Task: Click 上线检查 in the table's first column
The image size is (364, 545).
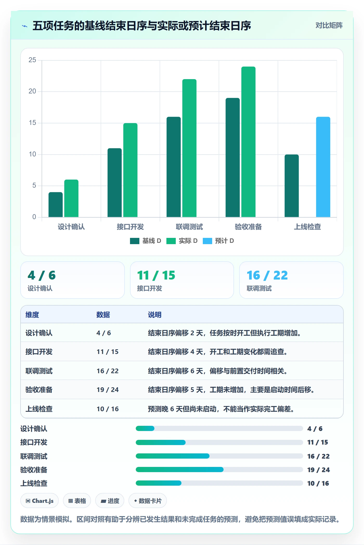Action: (39, 409)
